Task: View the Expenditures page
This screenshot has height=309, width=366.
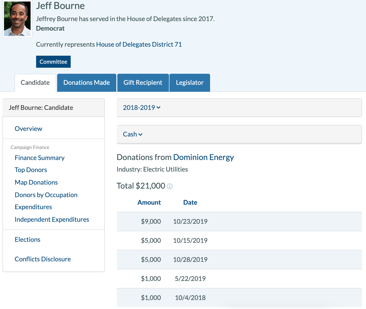Action: [33, 207]
